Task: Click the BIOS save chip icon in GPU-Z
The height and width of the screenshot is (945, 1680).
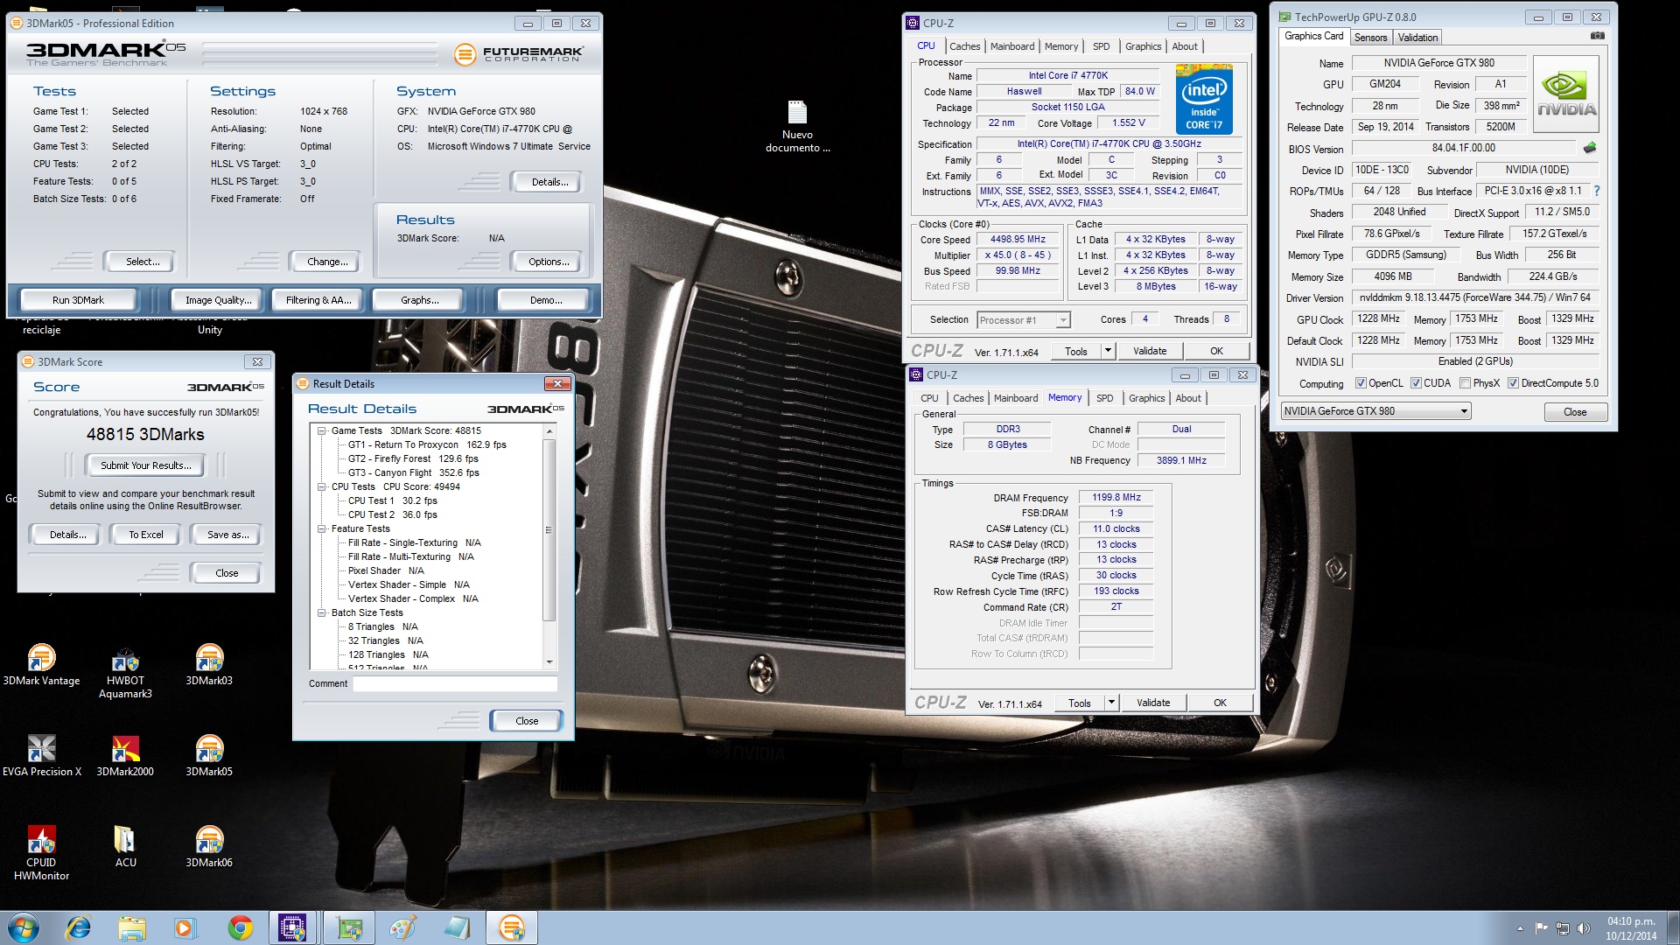Action: click(x=1590, y=148)
